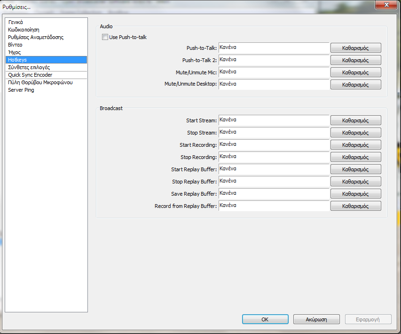Open Σύνθετες επιλογές in the sidebar
This screenshot has height=334, width=401.
46,67
